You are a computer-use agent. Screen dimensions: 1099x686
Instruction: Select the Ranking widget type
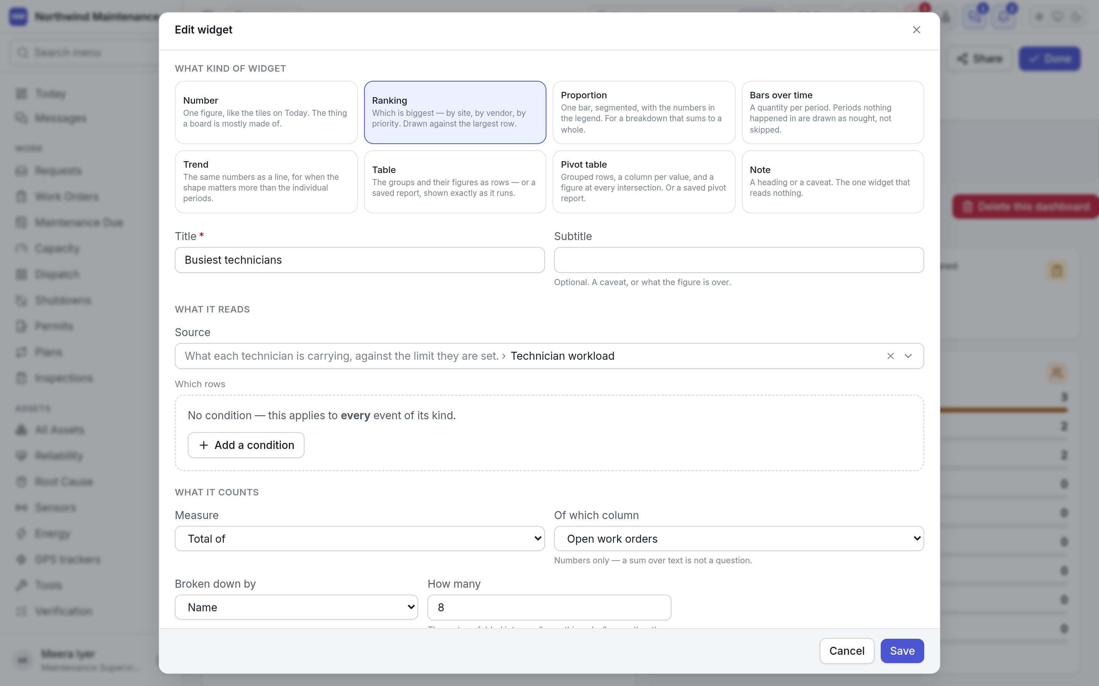455,112
